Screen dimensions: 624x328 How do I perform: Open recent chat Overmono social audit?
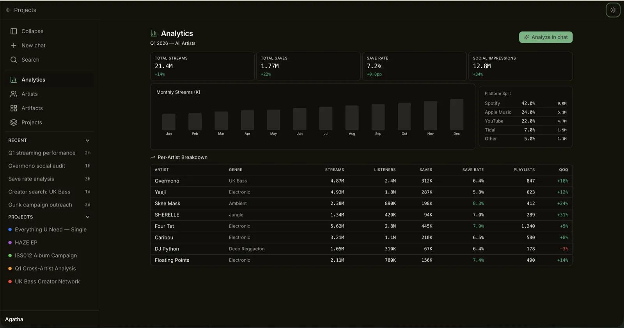[50, 166]
